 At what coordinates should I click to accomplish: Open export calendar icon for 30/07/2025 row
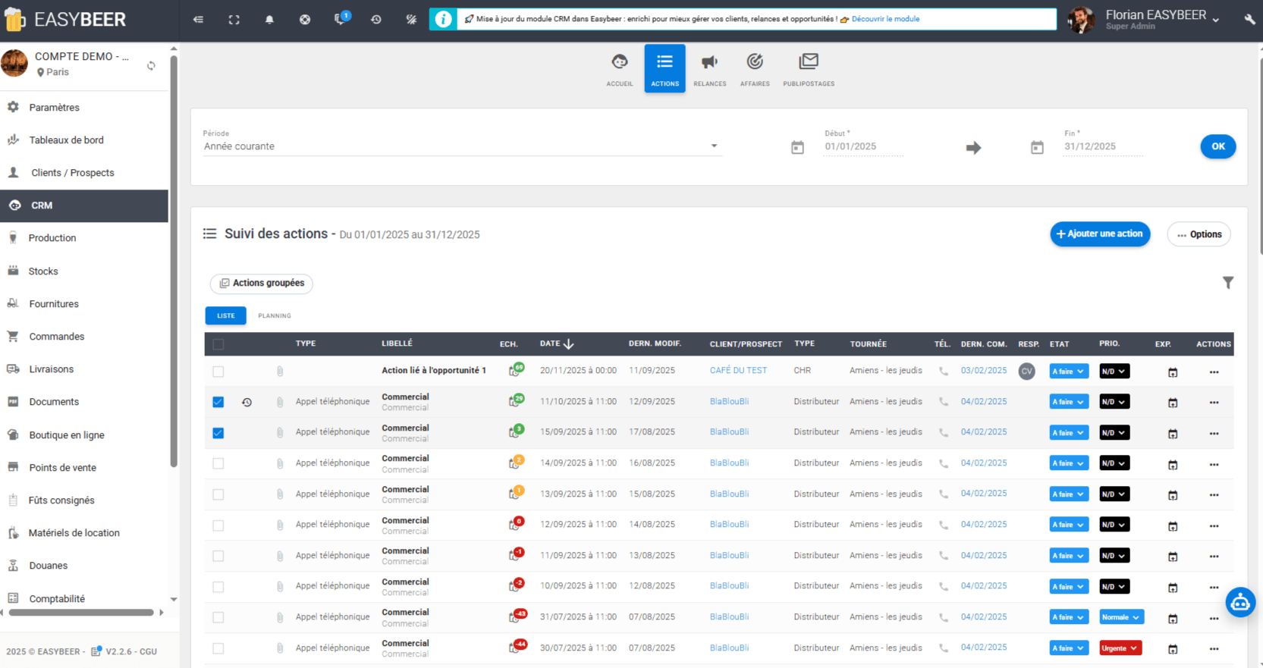click(1173, 649)
